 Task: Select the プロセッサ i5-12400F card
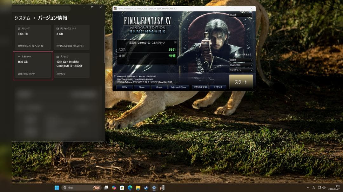tap(71, 66)
